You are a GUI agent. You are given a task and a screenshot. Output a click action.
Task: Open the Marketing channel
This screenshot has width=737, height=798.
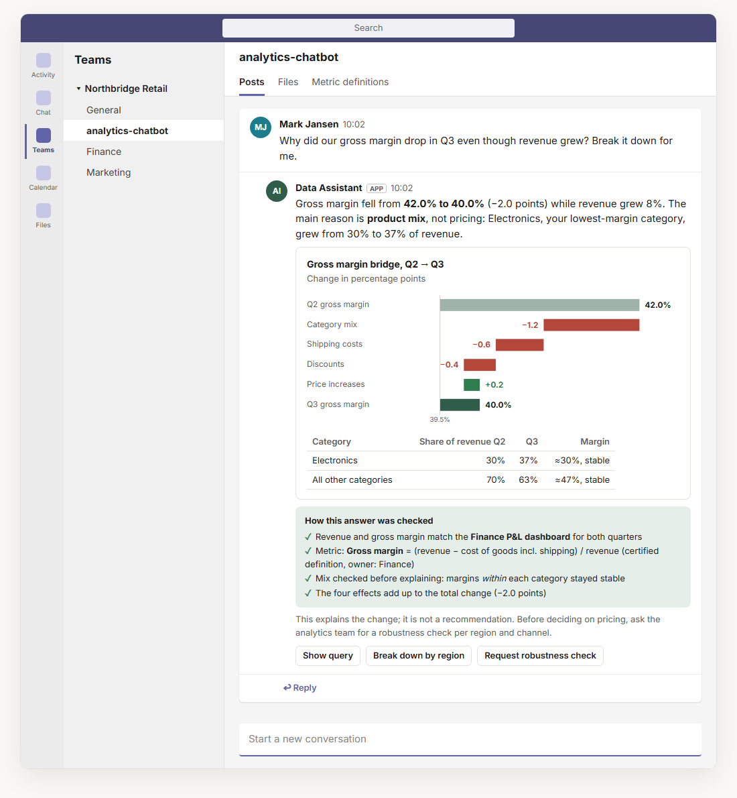143,172
